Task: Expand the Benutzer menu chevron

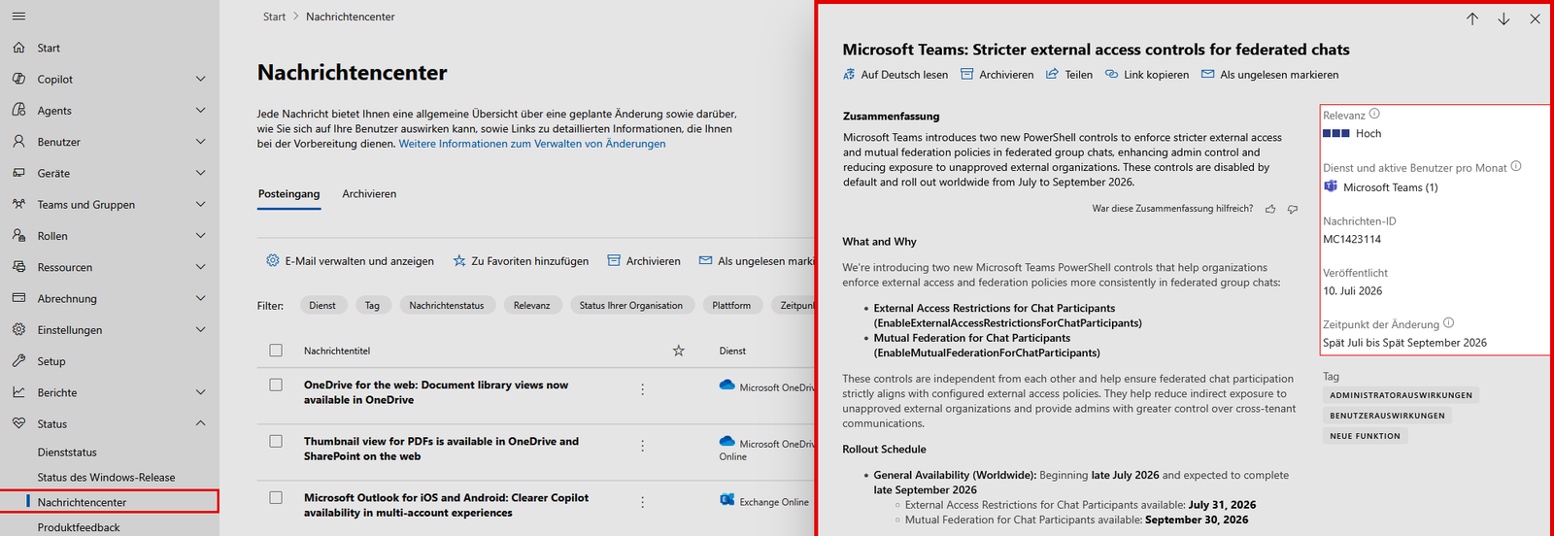Action: pos(201,141)
